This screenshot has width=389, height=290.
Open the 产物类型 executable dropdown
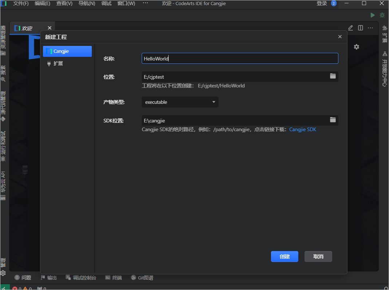pos(180,102)
